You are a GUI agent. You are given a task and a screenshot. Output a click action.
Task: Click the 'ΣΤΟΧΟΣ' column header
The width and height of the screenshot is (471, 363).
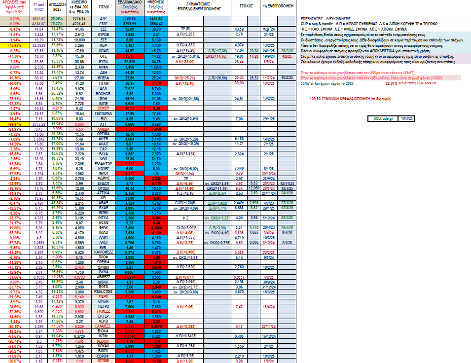tap(246, 6)
